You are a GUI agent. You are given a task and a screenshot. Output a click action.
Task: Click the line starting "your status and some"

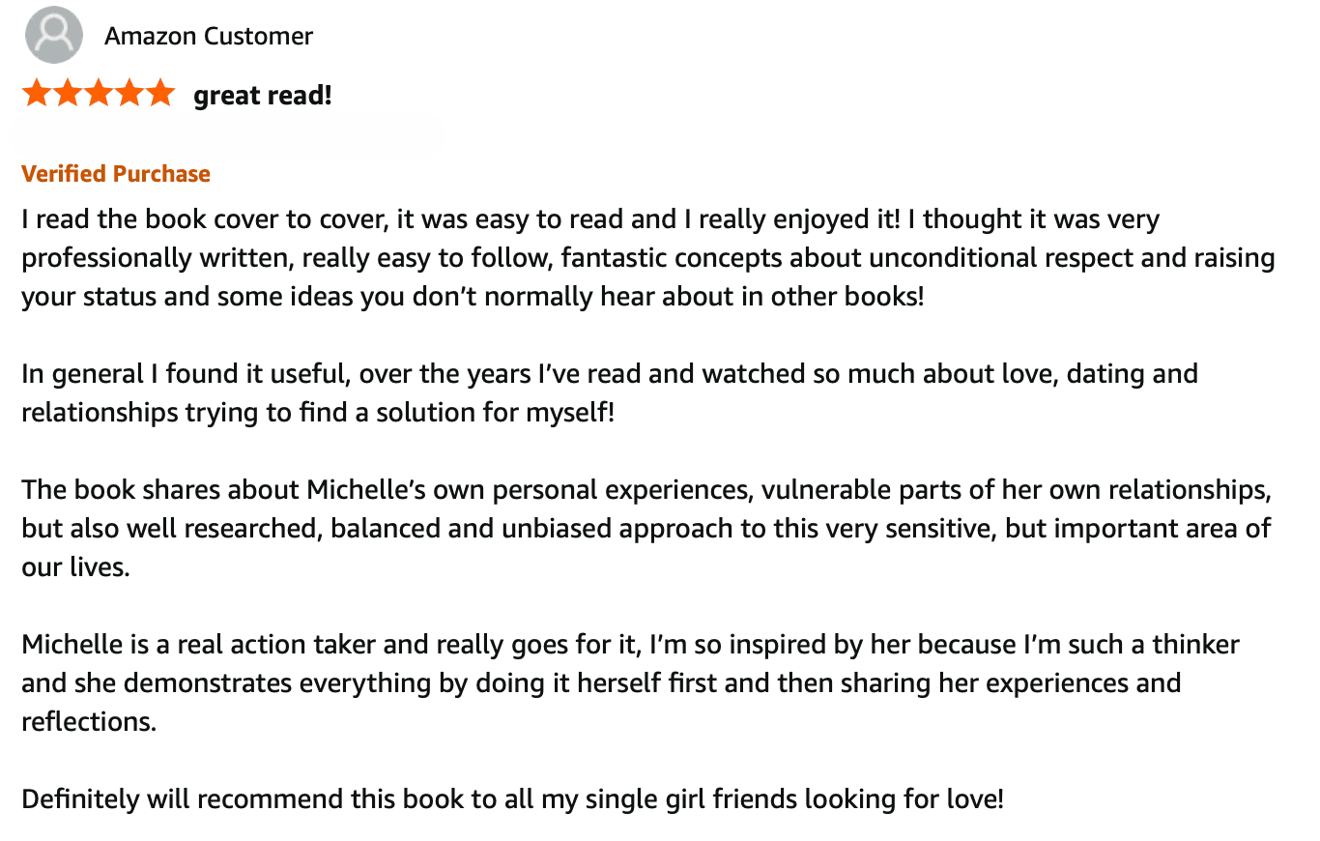[473, 297]
